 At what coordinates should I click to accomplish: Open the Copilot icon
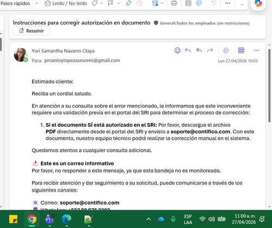(258, 3)
